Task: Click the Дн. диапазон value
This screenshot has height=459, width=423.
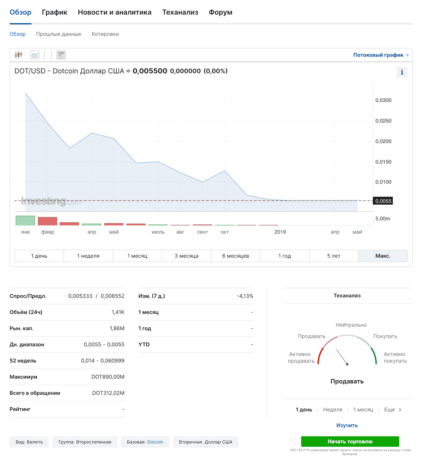Action: pos(104,345)
